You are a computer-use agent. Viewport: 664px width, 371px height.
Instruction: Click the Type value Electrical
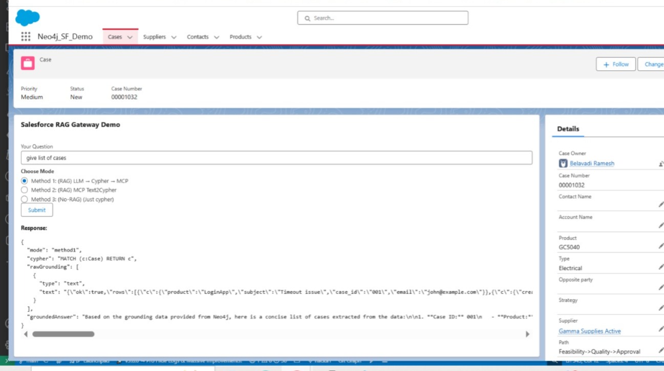[570, 268]
